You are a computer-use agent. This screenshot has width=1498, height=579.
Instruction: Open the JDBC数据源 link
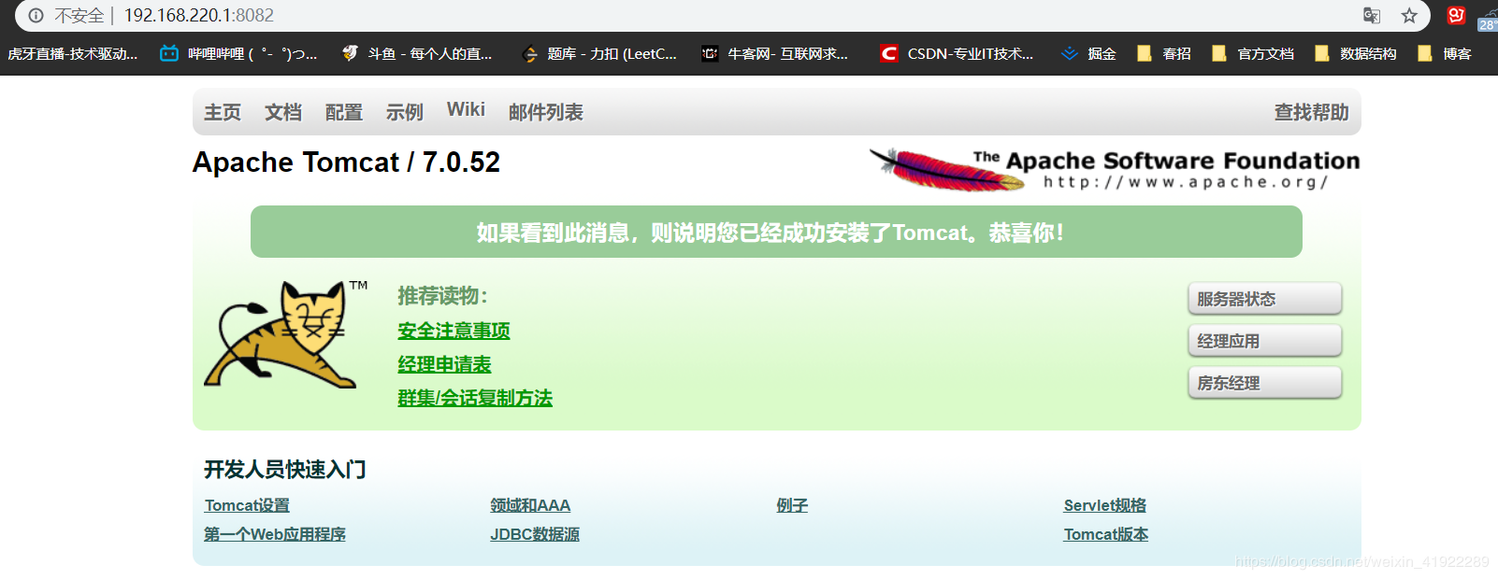point(535,534)
